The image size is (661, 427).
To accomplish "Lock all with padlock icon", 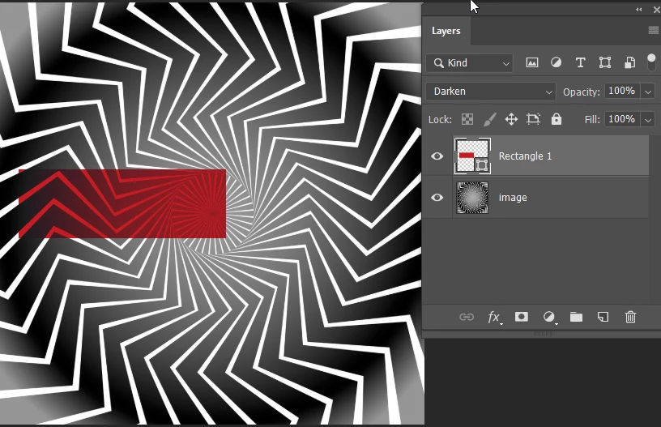I will [557, 119].
